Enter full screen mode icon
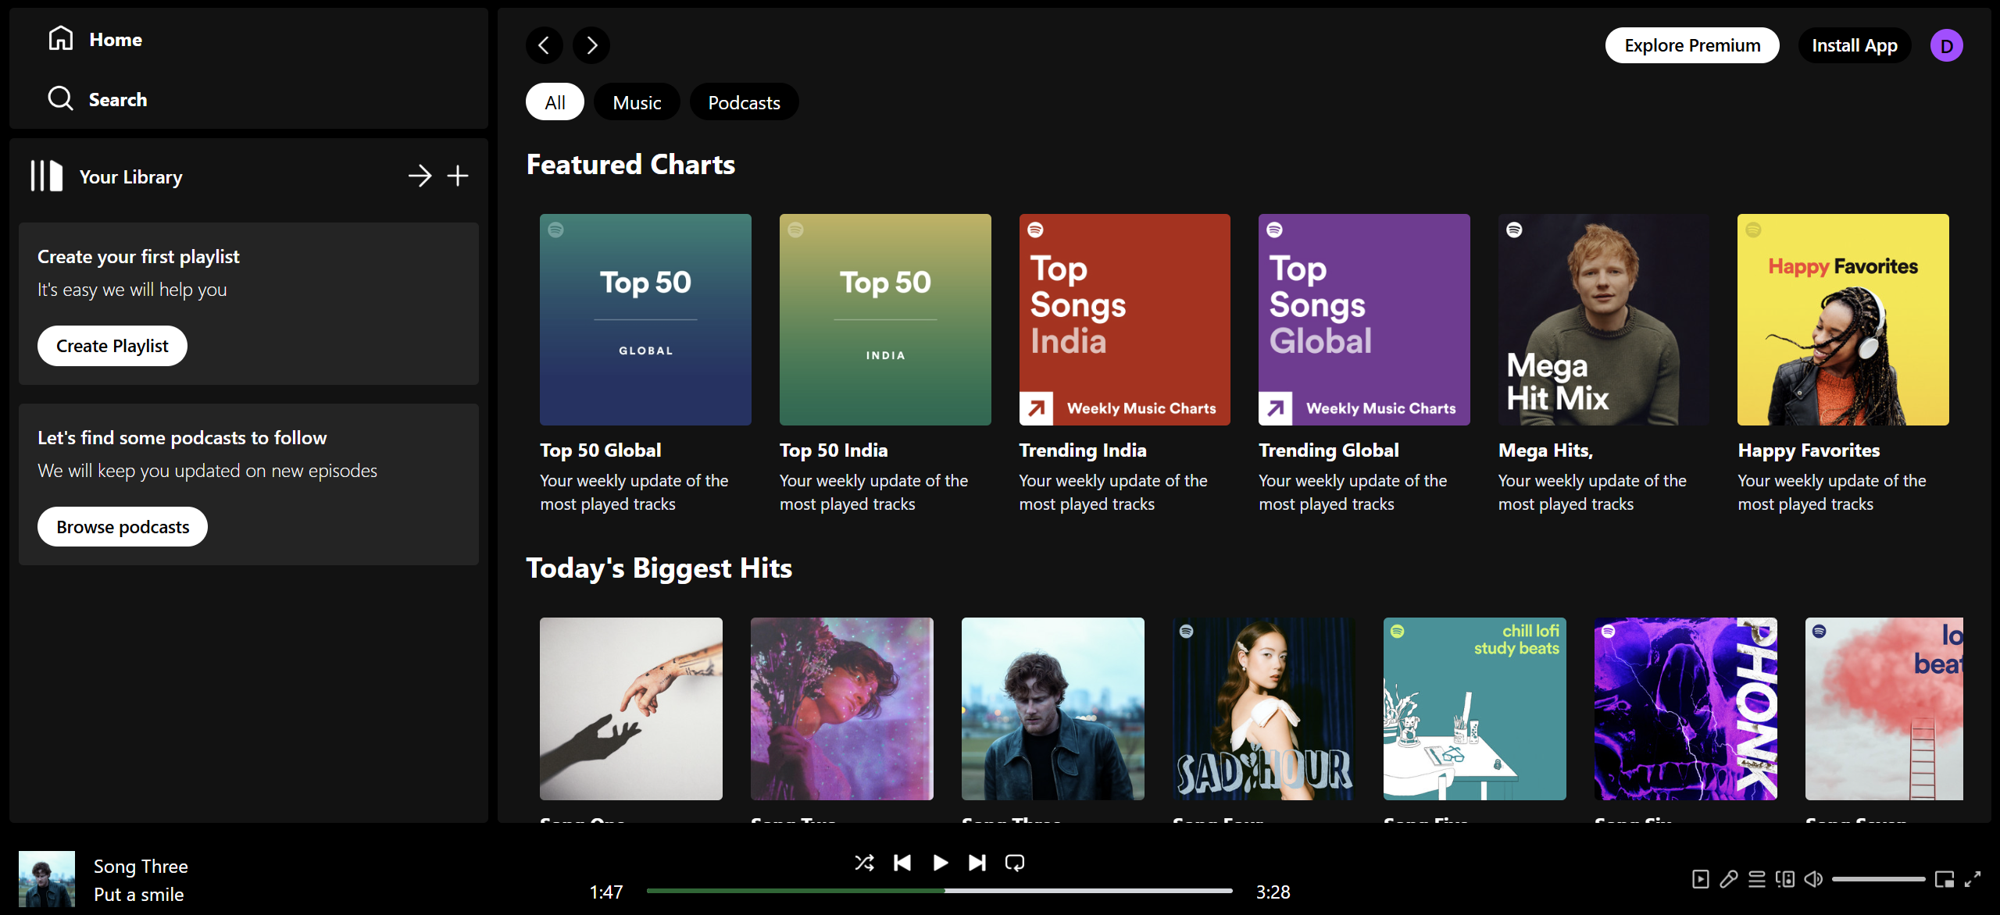Viewport: 2000px width, 915px height. [x=1973, y=879]
